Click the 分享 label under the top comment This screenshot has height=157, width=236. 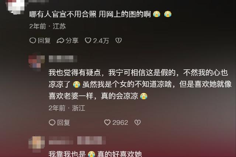click(x=72, y=40)
